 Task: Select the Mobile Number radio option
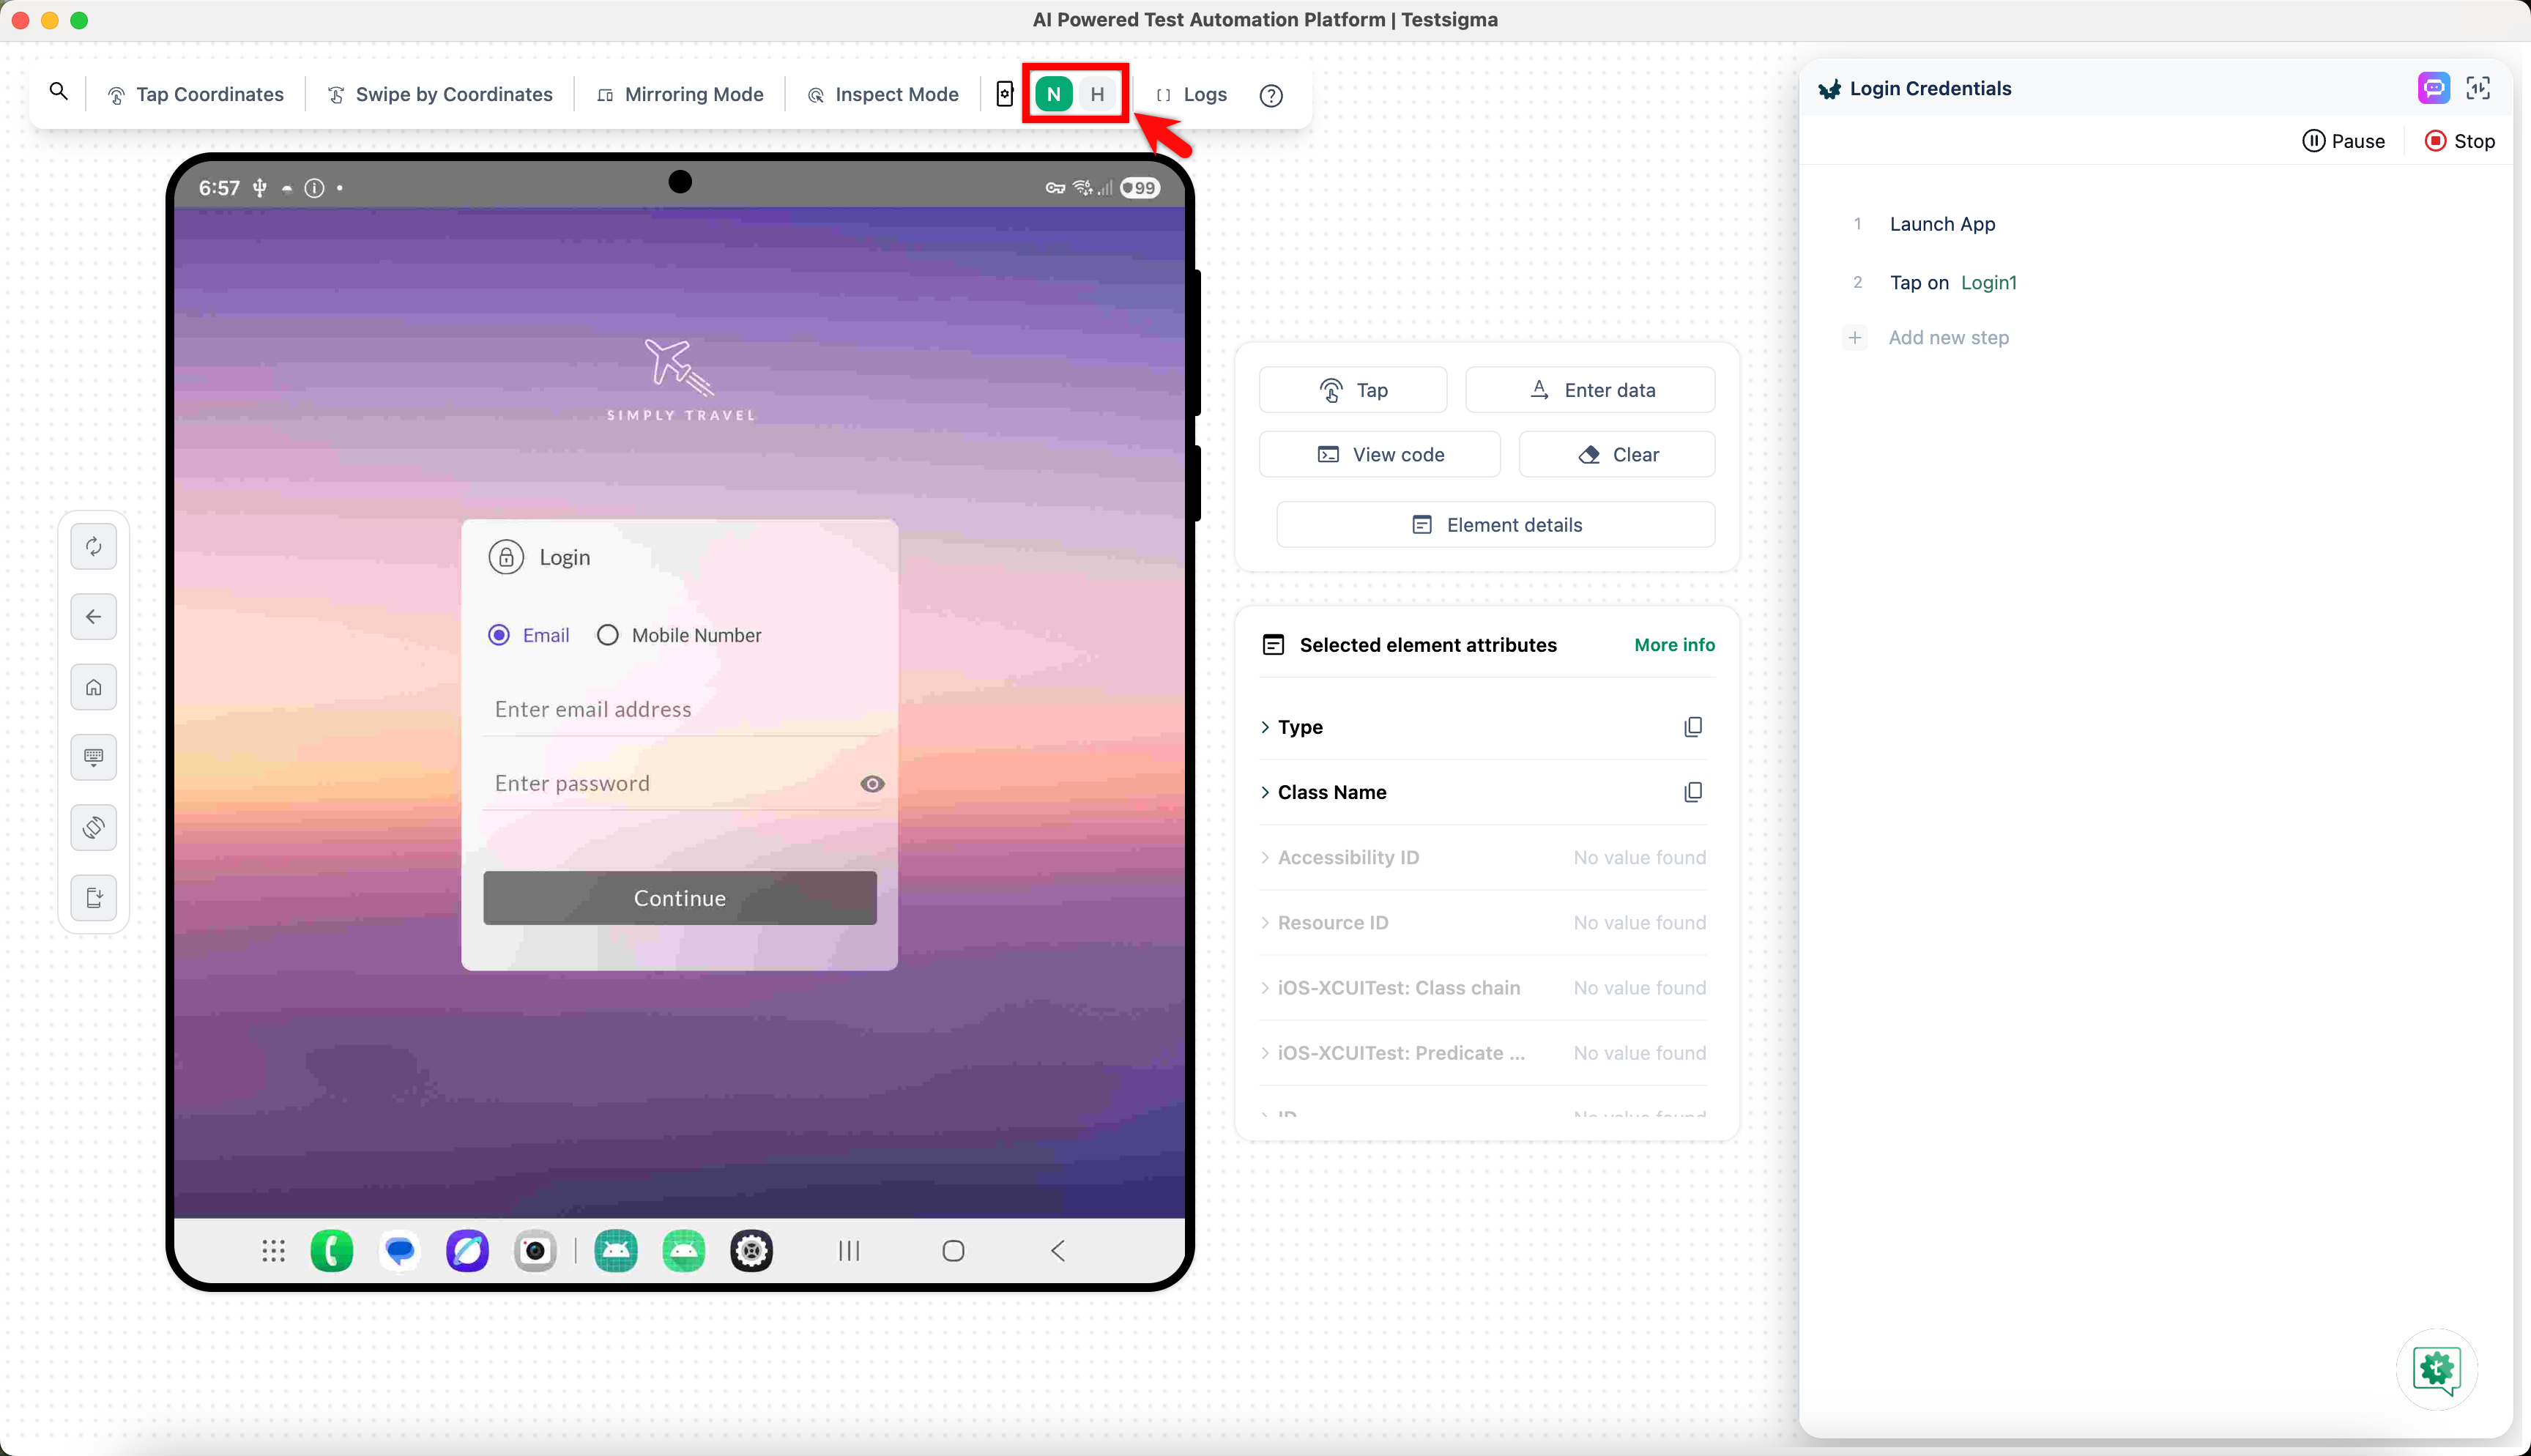608,635
